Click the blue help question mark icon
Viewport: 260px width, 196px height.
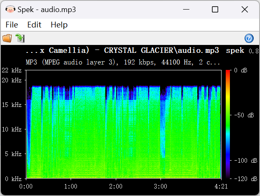[x=249, y=39]
